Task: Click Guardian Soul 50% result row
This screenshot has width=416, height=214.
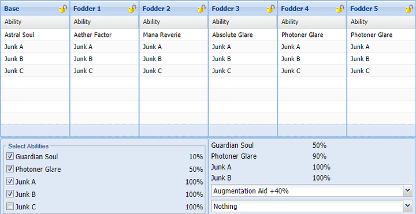Action: tap(269, 145)
